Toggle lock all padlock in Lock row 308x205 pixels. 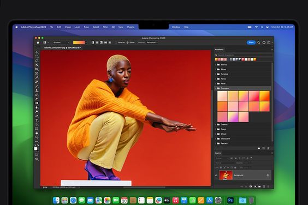(x=235, y=167)
